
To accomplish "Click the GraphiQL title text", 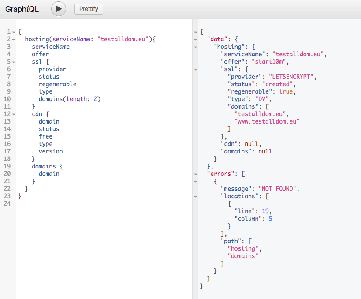I will pos(22,9).
